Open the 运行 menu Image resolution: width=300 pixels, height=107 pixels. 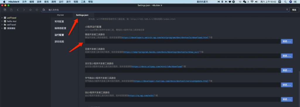coord(61,1)
